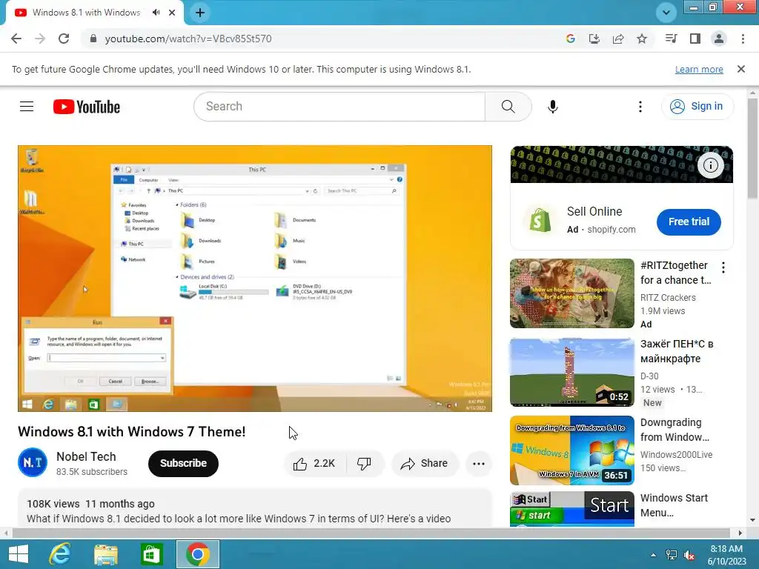The image size is (759, 569).
Task: Open YouTube settings three-dot menu
Action: coord(640,107)
